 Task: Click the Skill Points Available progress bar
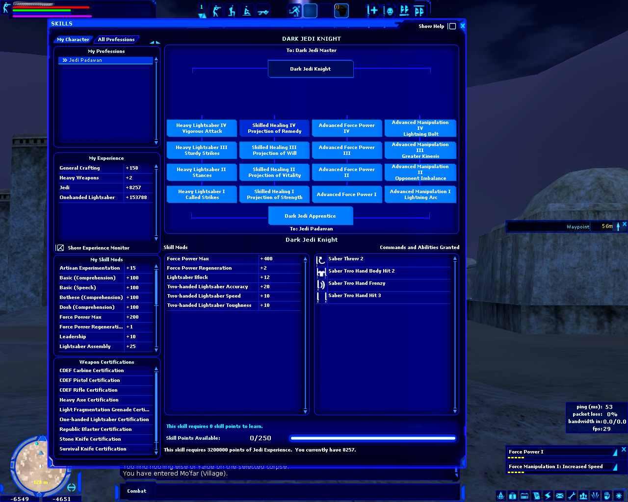(373, 438)
